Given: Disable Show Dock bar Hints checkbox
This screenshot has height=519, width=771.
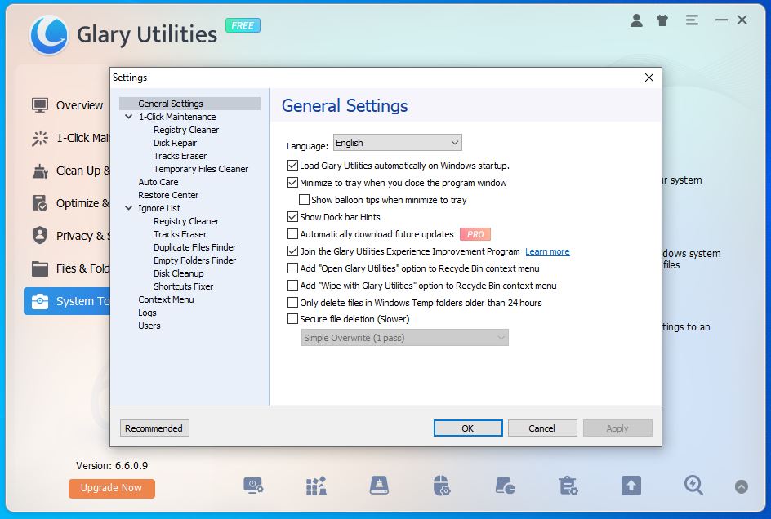Looking at the screenshot, I should [292, 217].
